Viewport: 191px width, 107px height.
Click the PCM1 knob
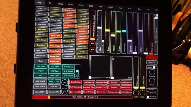point(136,93)
